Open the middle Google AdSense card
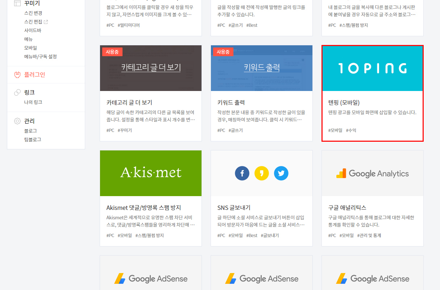This screenshot has width=440, height=290. [262, 273]
